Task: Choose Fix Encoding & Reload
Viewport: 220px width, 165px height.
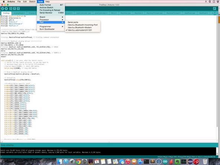Action: pos(51,10)
